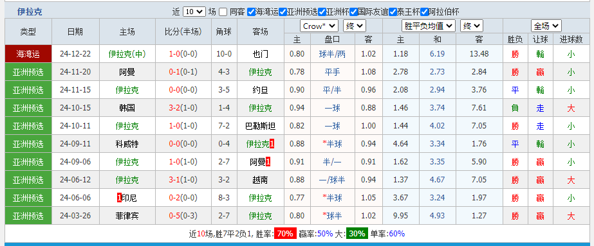Click the 球半/两 handicap cell
This screenshot has height=246, width=594.
click(x=332, y=54)
